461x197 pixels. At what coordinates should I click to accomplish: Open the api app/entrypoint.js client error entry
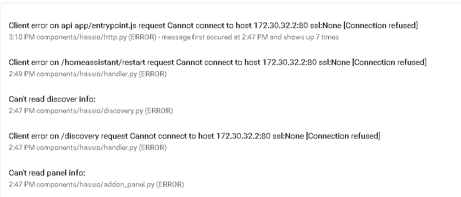point(230,31)
